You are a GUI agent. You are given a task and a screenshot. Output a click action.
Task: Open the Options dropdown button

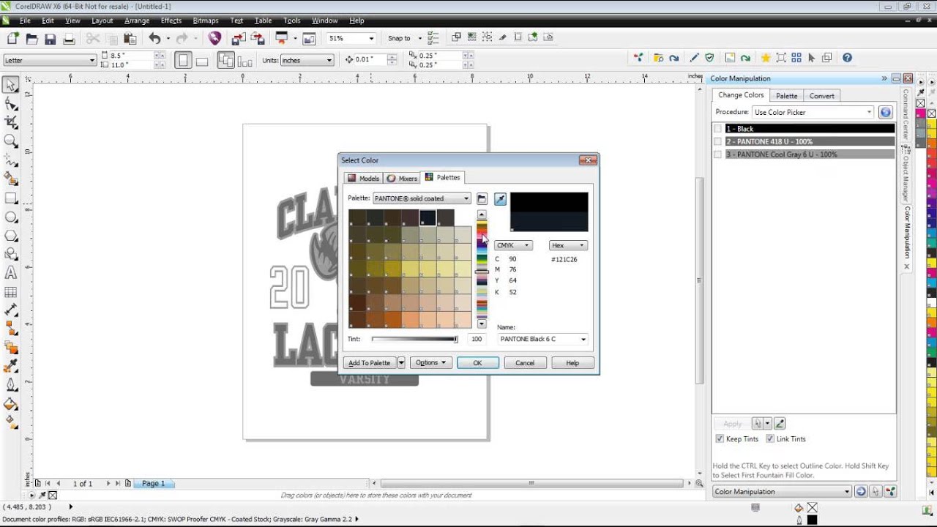coord(430,363)
